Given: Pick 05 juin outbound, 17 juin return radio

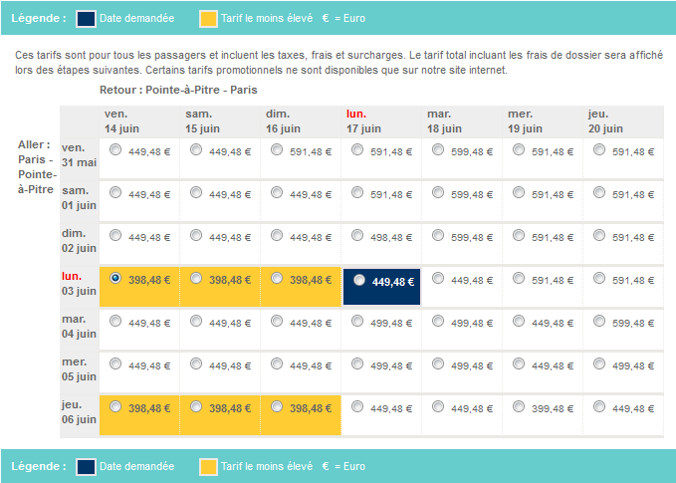Looking at the screenshot, I should click(357, 363).
